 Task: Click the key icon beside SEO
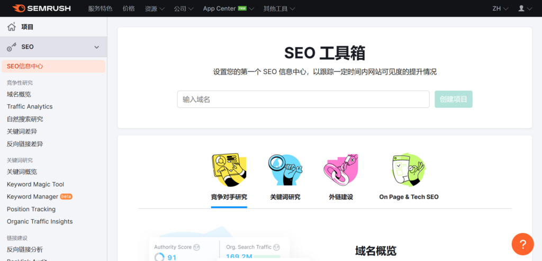(x=12, y=47)
